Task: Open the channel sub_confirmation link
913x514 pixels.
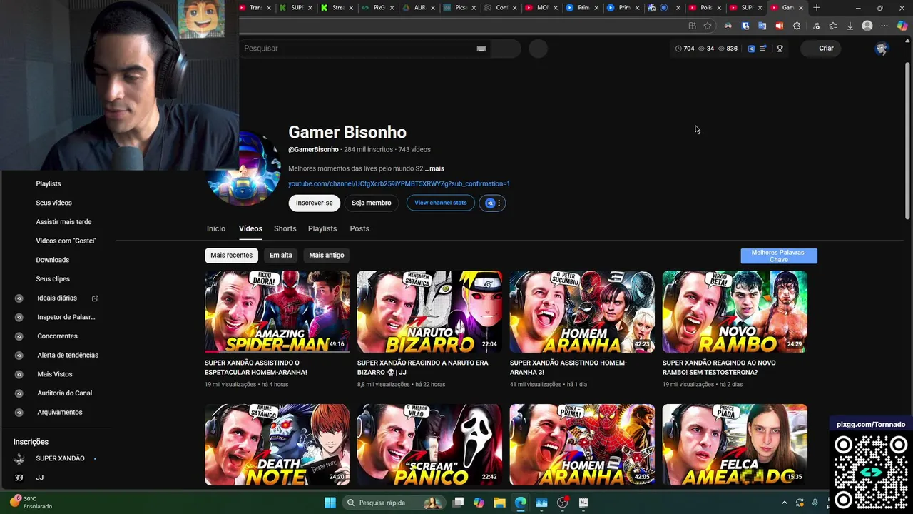Action: tap(399, 183)
